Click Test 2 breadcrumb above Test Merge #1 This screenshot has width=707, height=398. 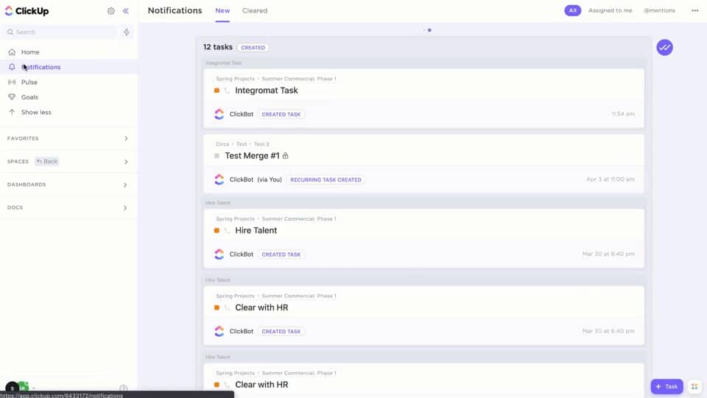261,144
